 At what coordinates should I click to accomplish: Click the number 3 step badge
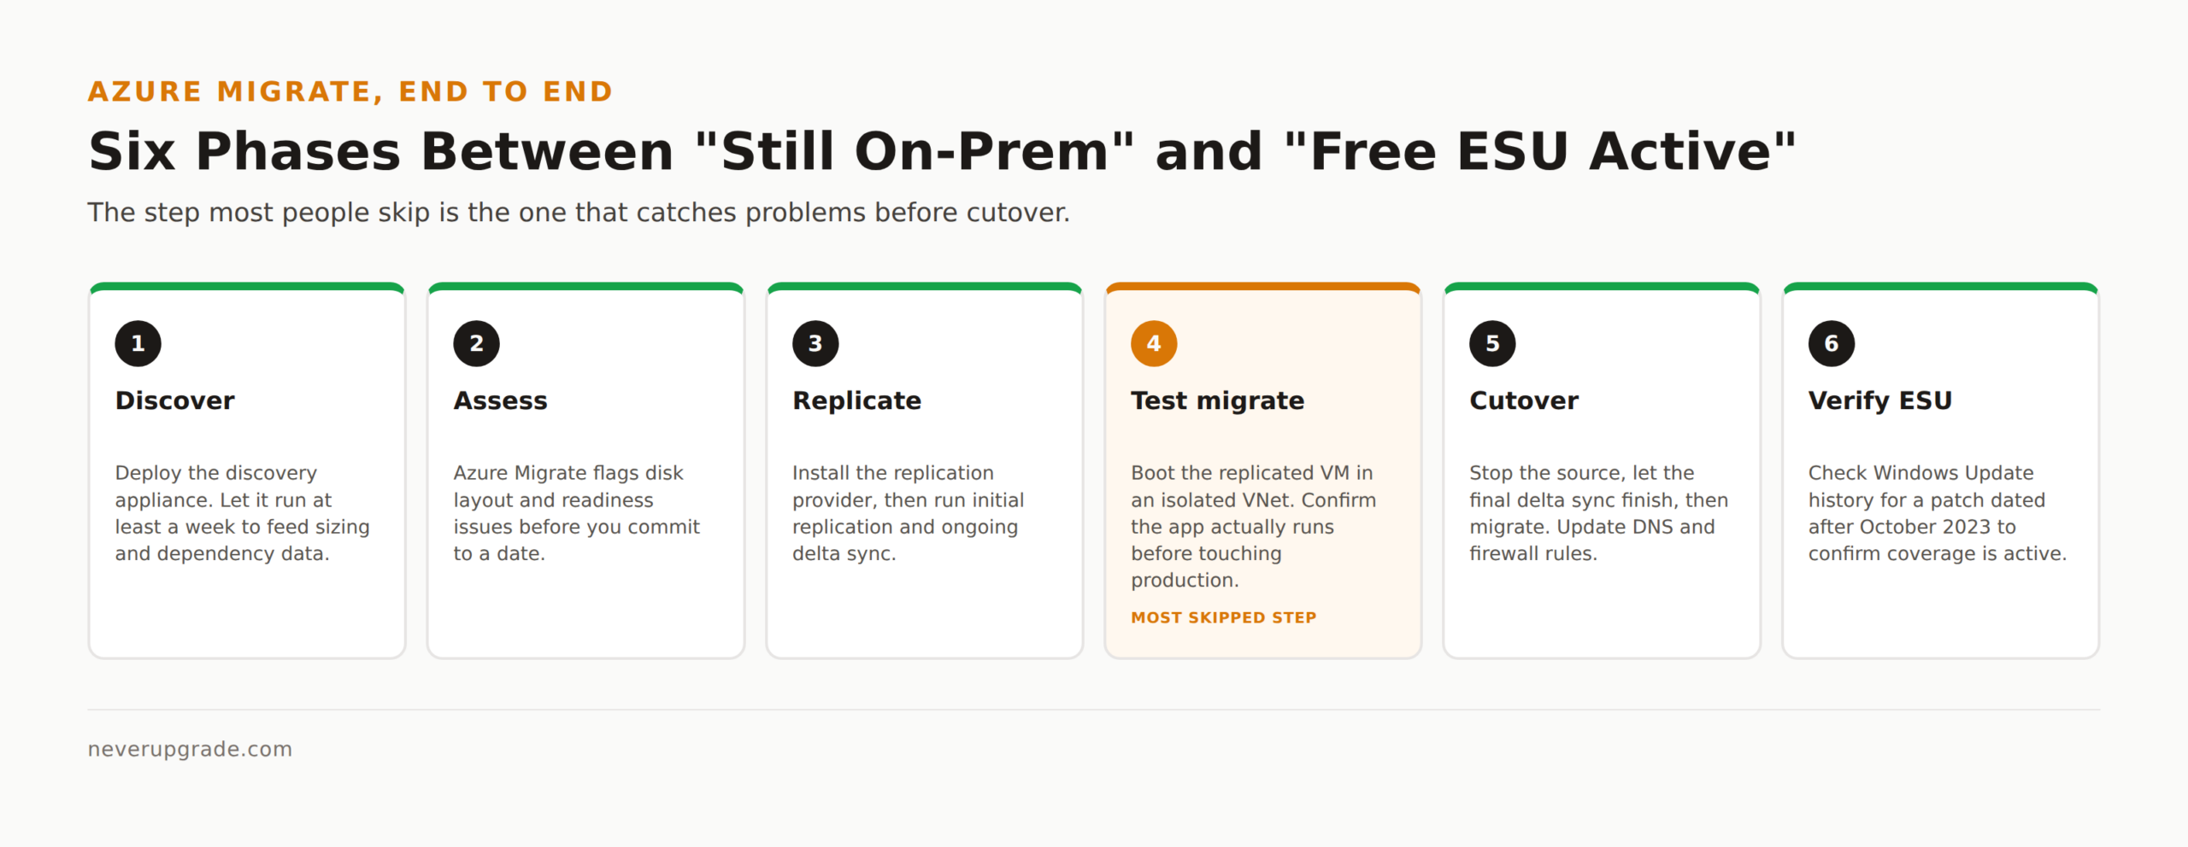click(815, 343)
